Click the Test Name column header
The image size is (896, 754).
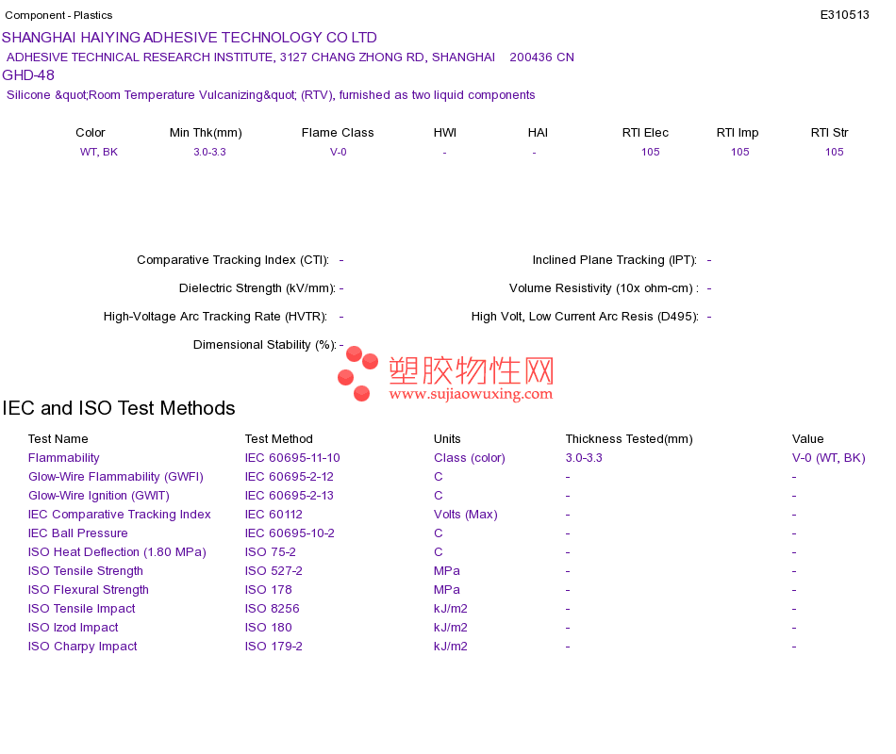point(58,438)
